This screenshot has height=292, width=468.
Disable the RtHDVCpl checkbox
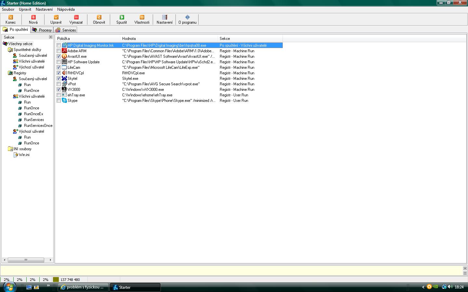click(x=59, y=73)
